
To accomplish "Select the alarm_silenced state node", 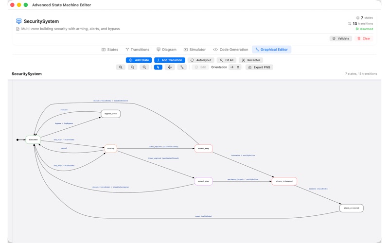I will 351,208.
